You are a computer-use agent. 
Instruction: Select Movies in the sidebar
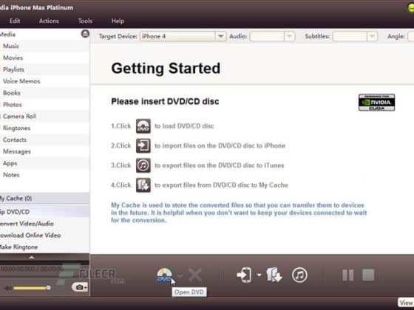(44, 58)
